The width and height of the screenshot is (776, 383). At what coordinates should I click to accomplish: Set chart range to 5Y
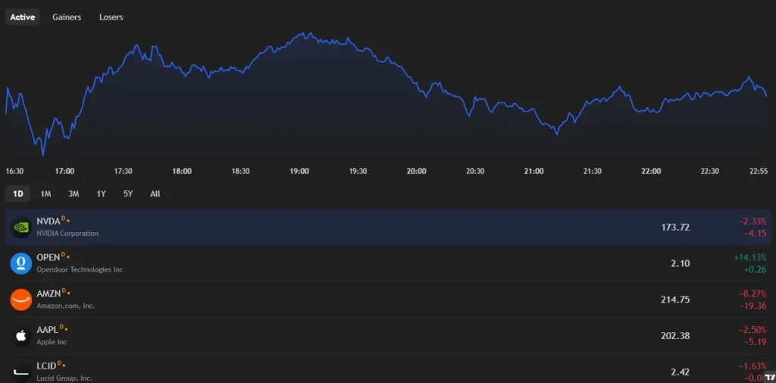coord(128,193)
